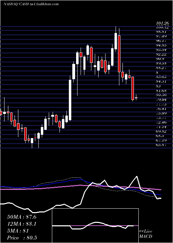The image size is (173, 243).
Task: Select the 89.58 price label
Action: pyautogui.click(x=162, y=63)
